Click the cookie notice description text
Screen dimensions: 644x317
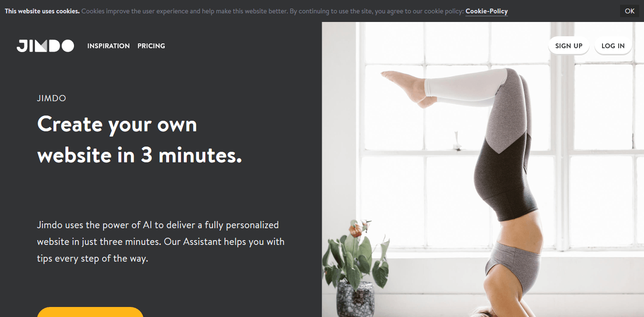pyautogui.click(x=273, y=11)
